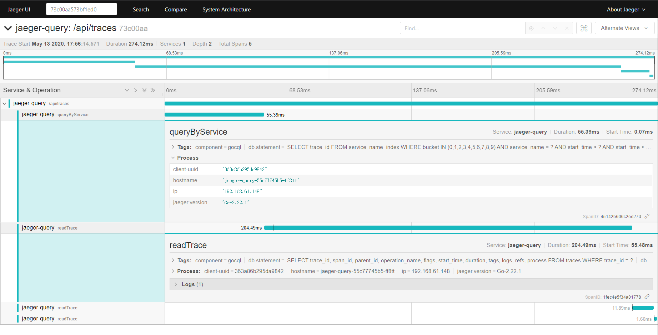Click the collapse all double-chevron icon
This screenshot has width=658, height=335.
tap(153, 91)
